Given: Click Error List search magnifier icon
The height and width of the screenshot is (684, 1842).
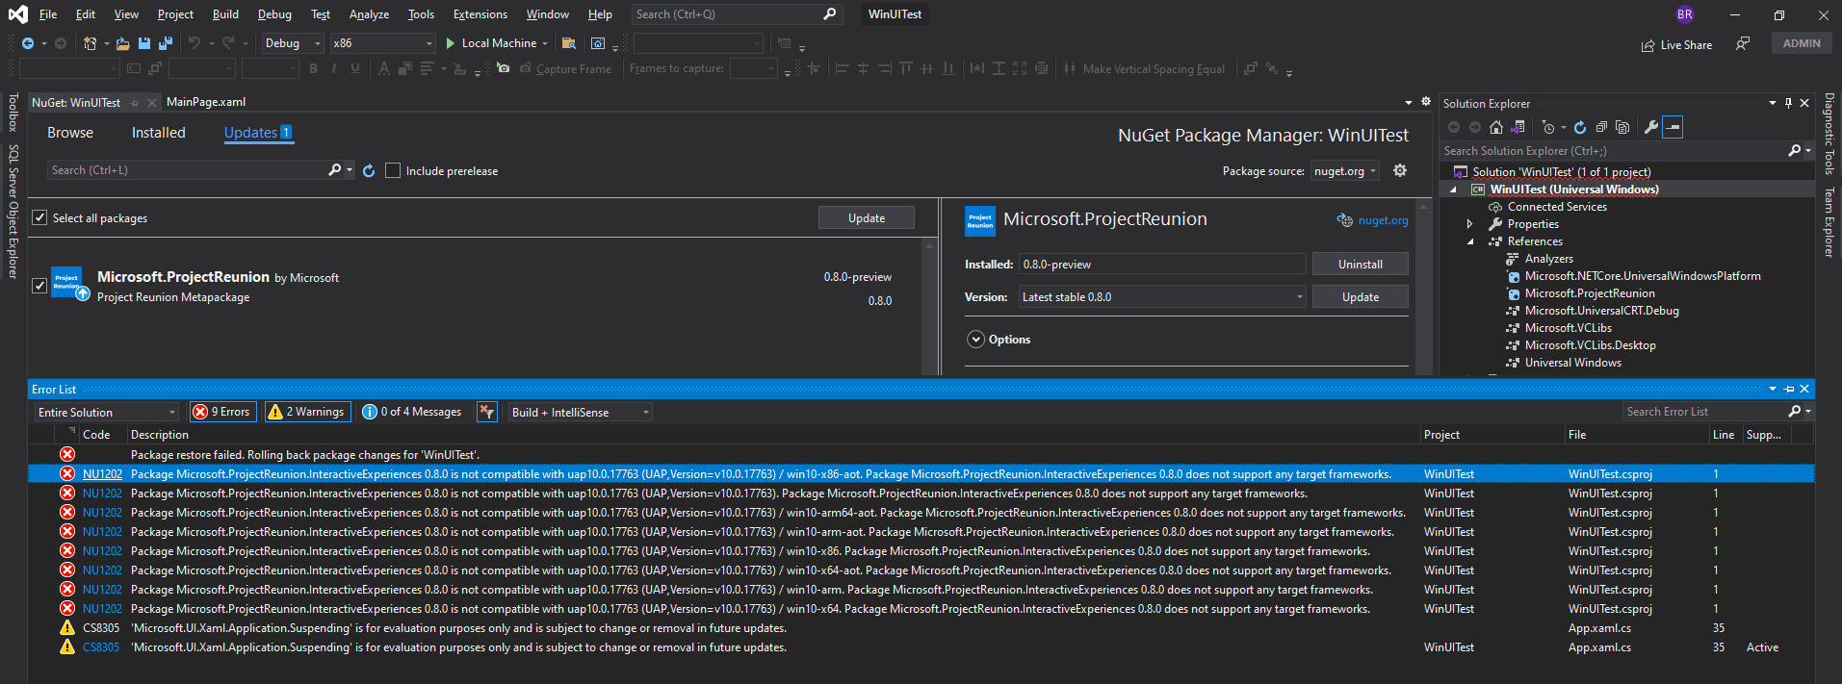Looking at the screenshot, I should 1795,411.
